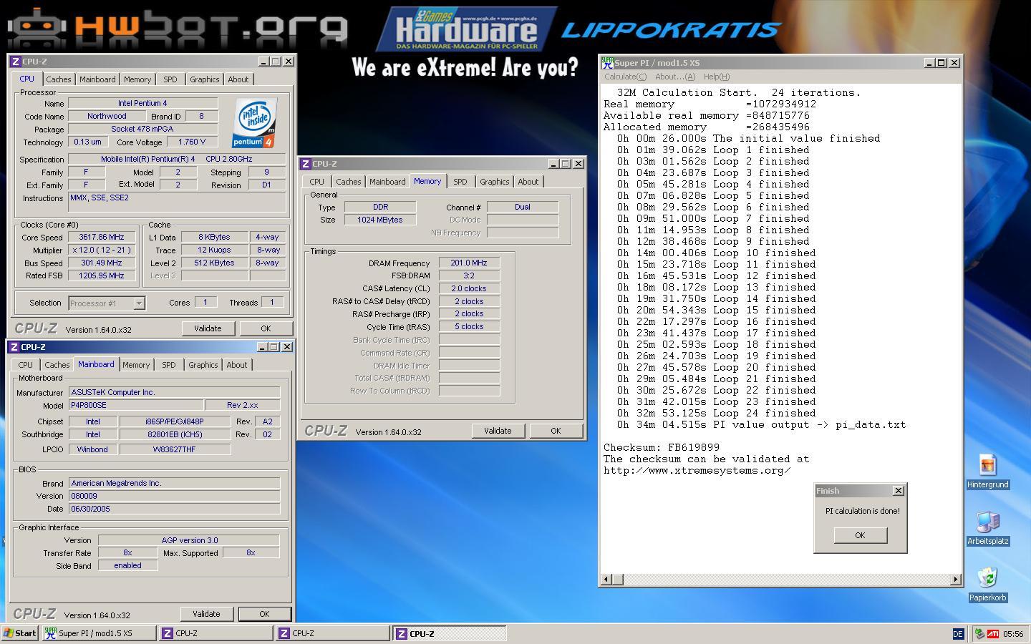
Task: Click OK in the Finish dialog
Action: [x=860, y=535]
